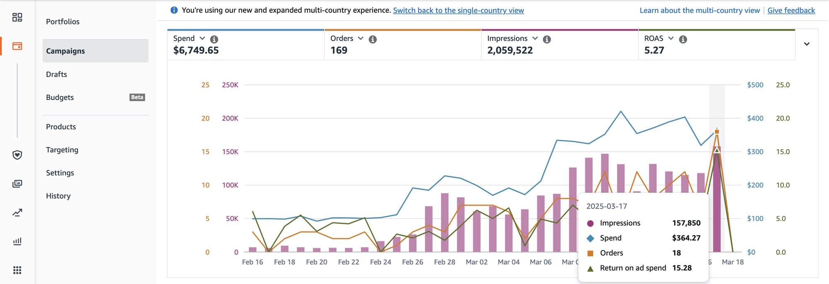Screen dimensions: 829x284
Task: Open Products in the side menu
Action: 61,127
